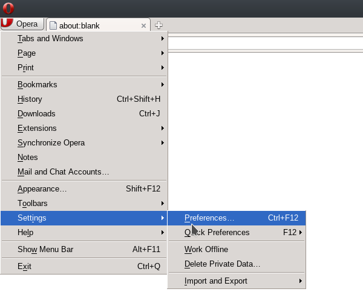
Task: Select the about:blank tab
Action: (98, 25)
